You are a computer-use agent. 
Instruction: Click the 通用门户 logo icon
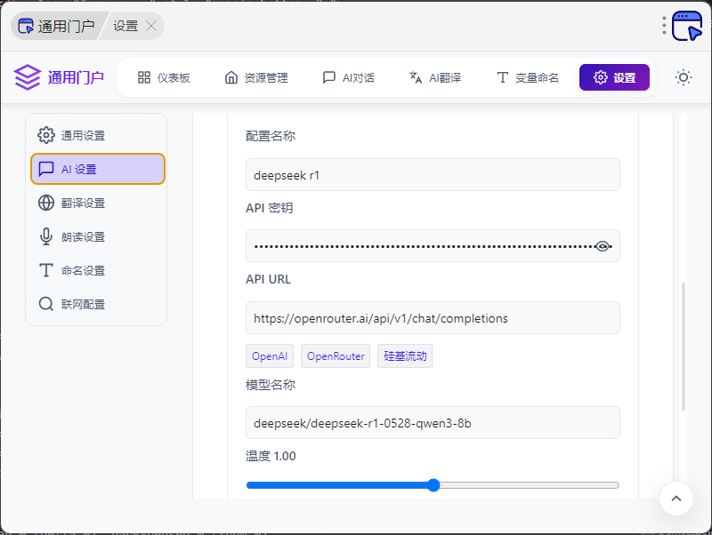(x=28, y=77)
